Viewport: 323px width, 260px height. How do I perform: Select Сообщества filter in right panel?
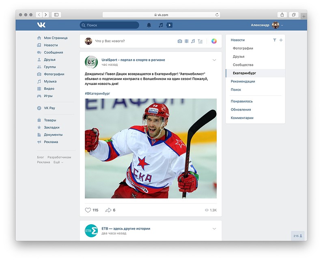[x=243, y=65]
